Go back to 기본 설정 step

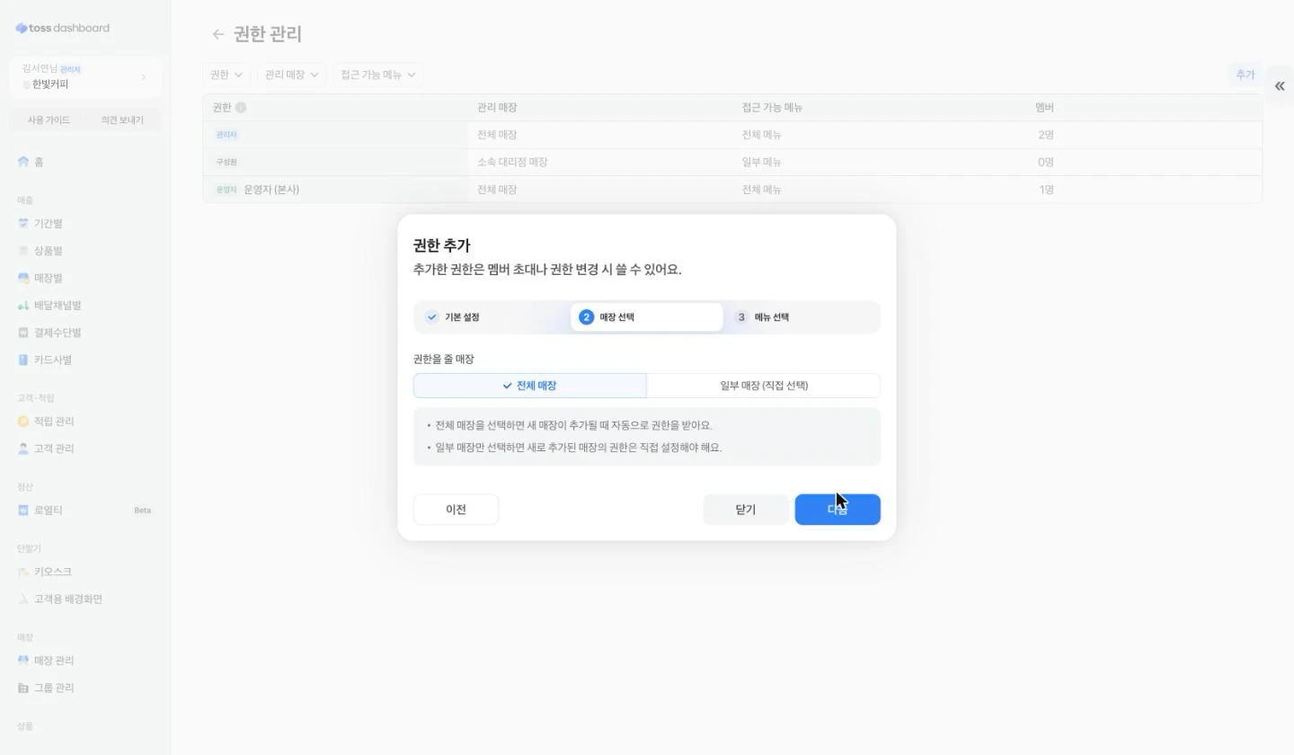click(x=492, y=317)
